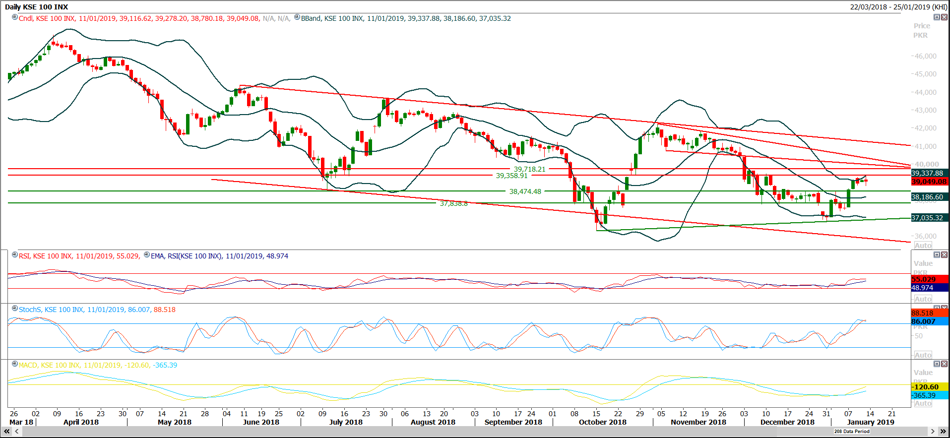This screenshot has height=438, width=950.
Task: Close the price chart pane
Action: tap(944, 17)
